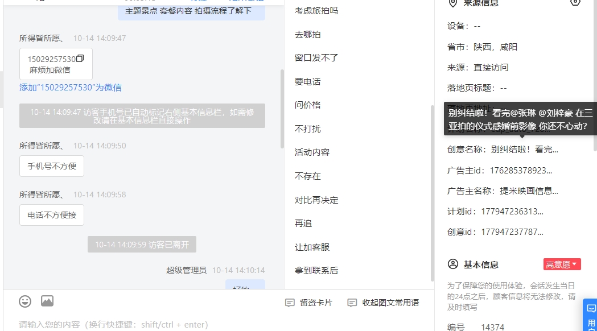Click the timestamp 10-14 14:10:14
597x331 pixels.
coord(238,271)
